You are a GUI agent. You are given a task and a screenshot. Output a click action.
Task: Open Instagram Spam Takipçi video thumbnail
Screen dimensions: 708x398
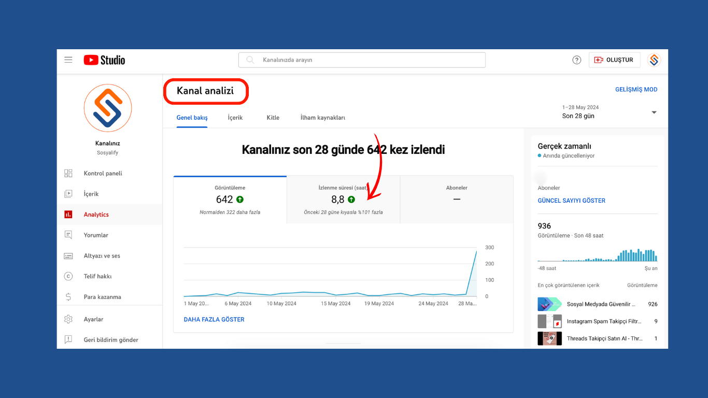click(550, 321)
